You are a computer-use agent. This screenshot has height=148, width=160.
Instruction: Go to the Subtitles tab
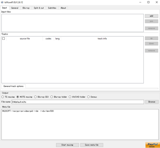tap(52, 8)
